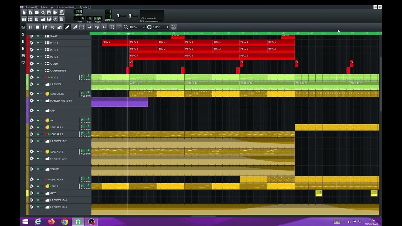Solo the ACID 1 track
The image size is (402, 226).
point(41,78)
